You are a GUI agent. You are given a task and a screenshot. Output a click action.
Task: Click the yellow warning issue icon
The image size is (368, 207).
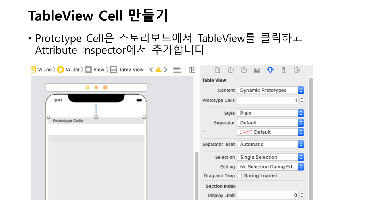click(x=158, y=70)
